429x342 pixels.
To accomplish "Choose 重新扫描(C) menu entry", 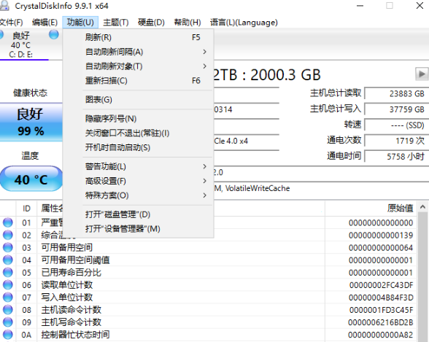I will 138,81.
